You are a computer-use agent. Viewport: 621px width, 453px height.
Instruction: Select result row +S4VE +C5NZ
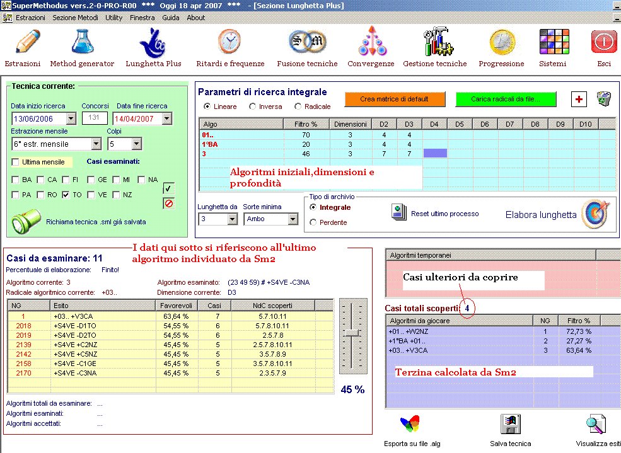171,354
